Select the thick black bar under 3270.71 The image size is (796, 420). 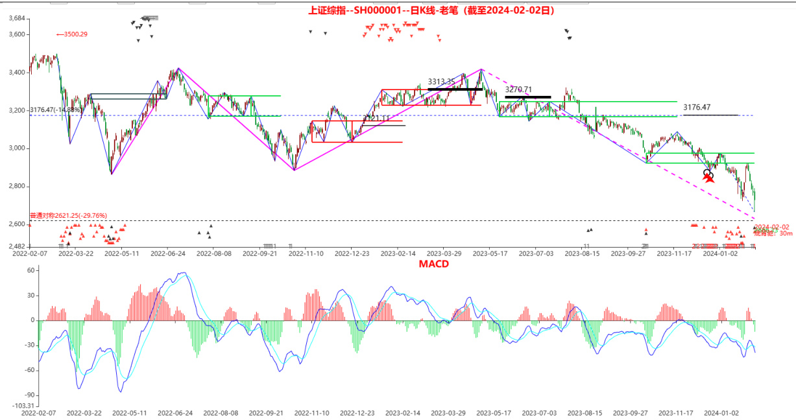[x=527, y=97]
